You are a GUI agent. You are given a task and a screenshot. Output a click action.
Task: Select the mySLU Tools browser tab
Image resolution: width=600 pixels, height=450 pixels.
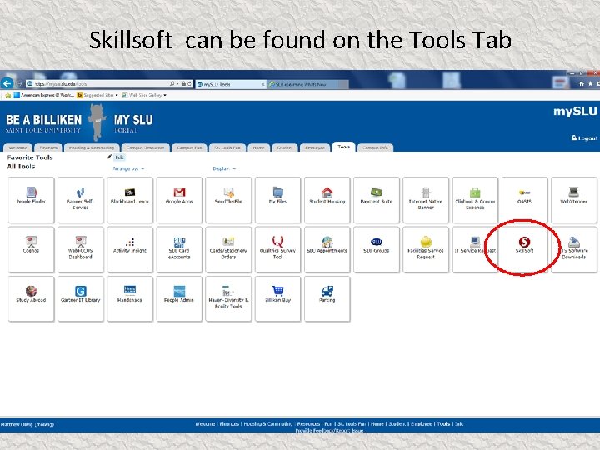(x=231, y=84)
